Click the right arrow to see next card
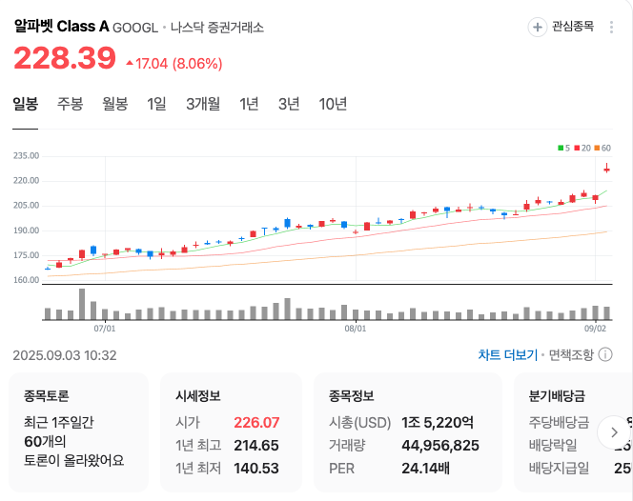This screenshot has height=501, width=633. tap(614, 432)
